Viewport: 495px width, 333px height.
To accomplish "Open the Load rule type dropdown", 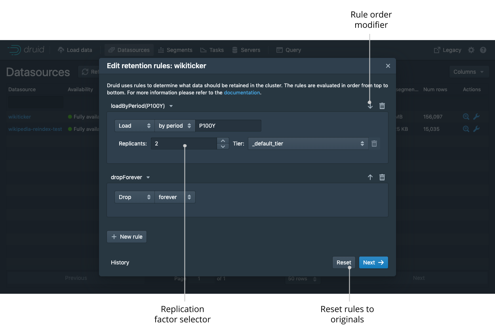I will [x=135, y=126].
